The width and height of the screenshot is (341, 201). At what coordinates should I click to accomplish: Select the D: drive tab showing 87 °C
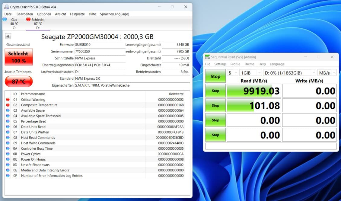[x=38, y=24]
